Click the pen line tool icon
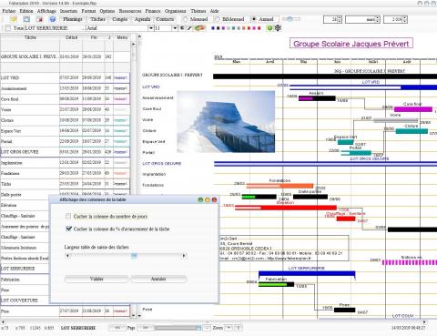 click(x=189, y=28)
